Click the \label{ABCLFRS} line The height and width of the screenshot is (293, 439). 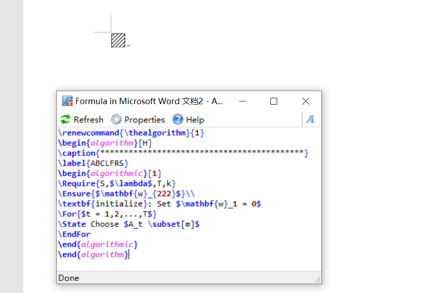pos(93,163)
